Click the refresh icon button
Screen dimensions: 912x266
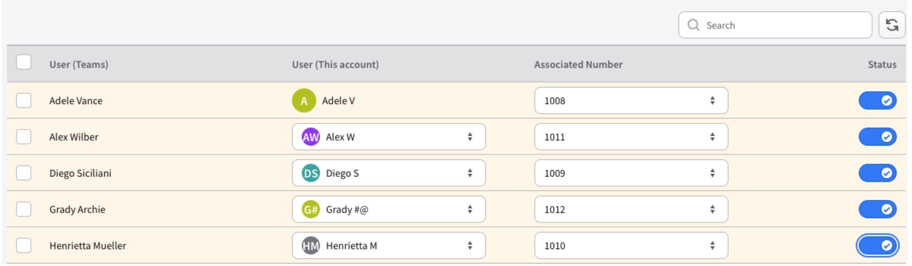tap(892, 25)
